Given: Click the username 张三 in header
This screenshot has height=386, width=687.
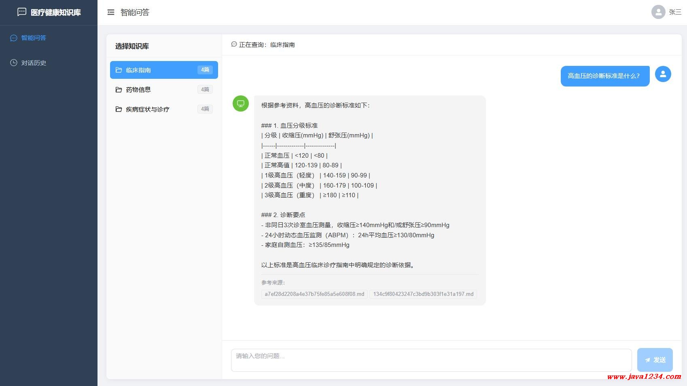Looking at the screenshot, I should pyautogui.click(x=675, y=12).
